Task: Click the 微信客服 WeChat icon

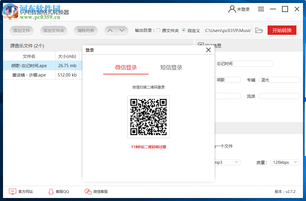Action: point(88,192)
